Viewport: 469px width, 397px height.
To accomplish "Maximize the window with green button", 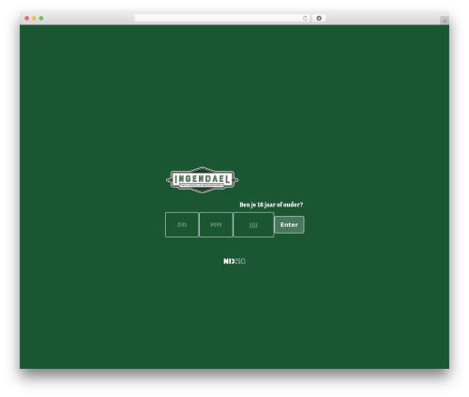I will [41, 19].
